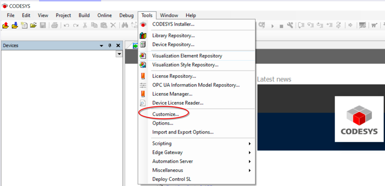Open the CODESYS Store shopping cart icon
The height and width of the screenshot is (186, 385).
pos(374,25)
